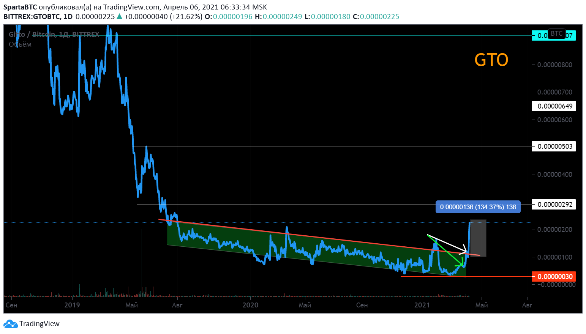Click the 0.00000503 price level label
The width and height of the screenshot is (586, 334).
[x=554, y=147]
